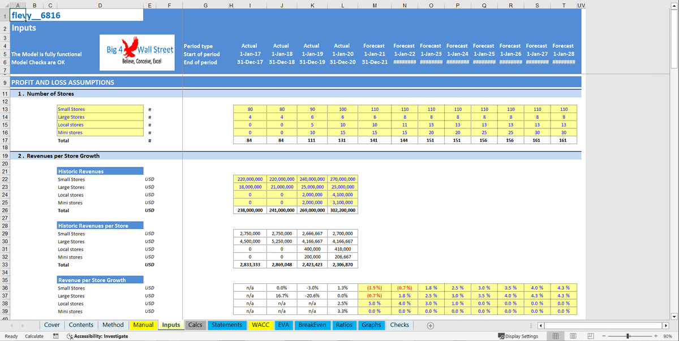Adjust the zoom level slider
Screen dimensions: 679x341
627,335
